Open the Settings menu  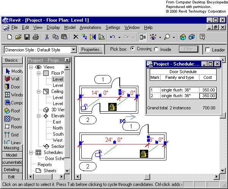click(x=113, y=27)
